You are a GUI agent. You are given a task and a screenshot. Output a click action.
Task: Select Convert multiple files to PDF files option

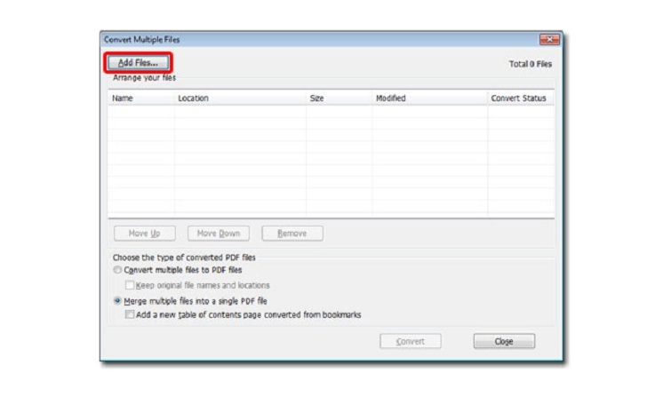(118, 270)
